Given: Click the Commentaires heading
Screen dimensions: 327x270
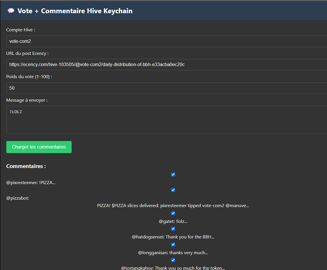Looking at the screenshot, I should (x=26, y=166).
